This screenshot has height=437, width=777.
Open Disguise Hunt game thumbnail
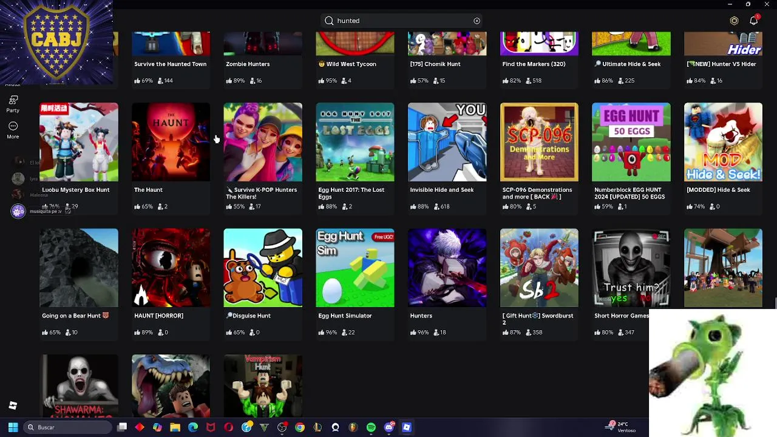(x=263, y=268)
